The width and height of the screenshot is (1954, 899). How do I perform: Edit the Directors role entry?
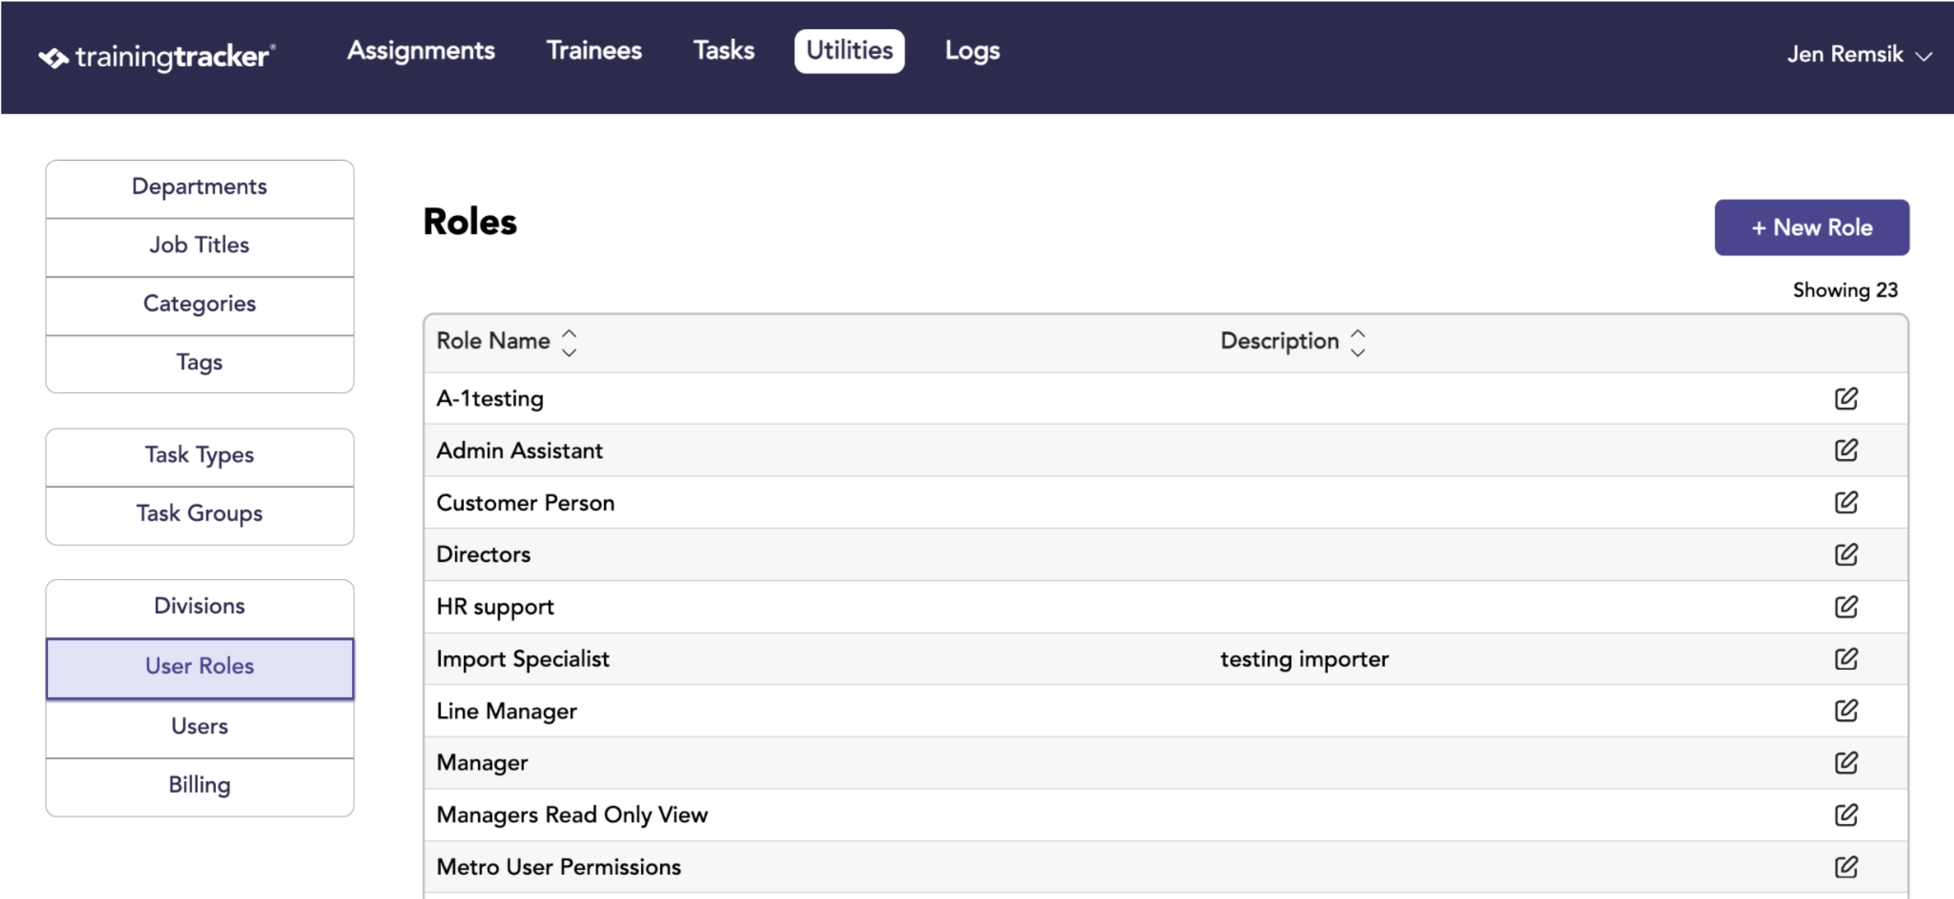point(1845,554)
